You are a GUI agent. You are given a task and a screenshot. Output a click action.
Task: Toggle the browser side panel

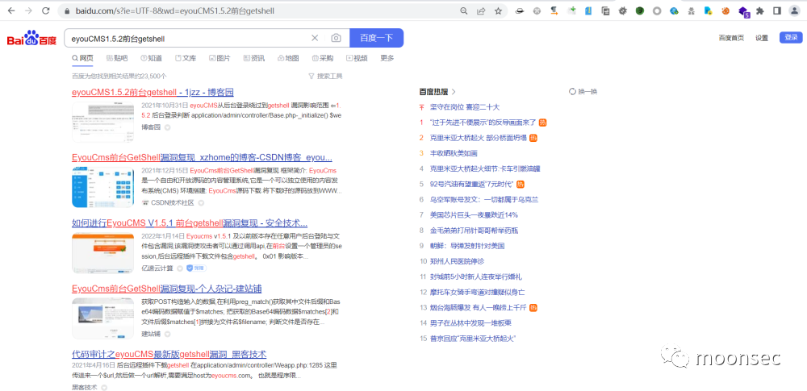(777, 10)
